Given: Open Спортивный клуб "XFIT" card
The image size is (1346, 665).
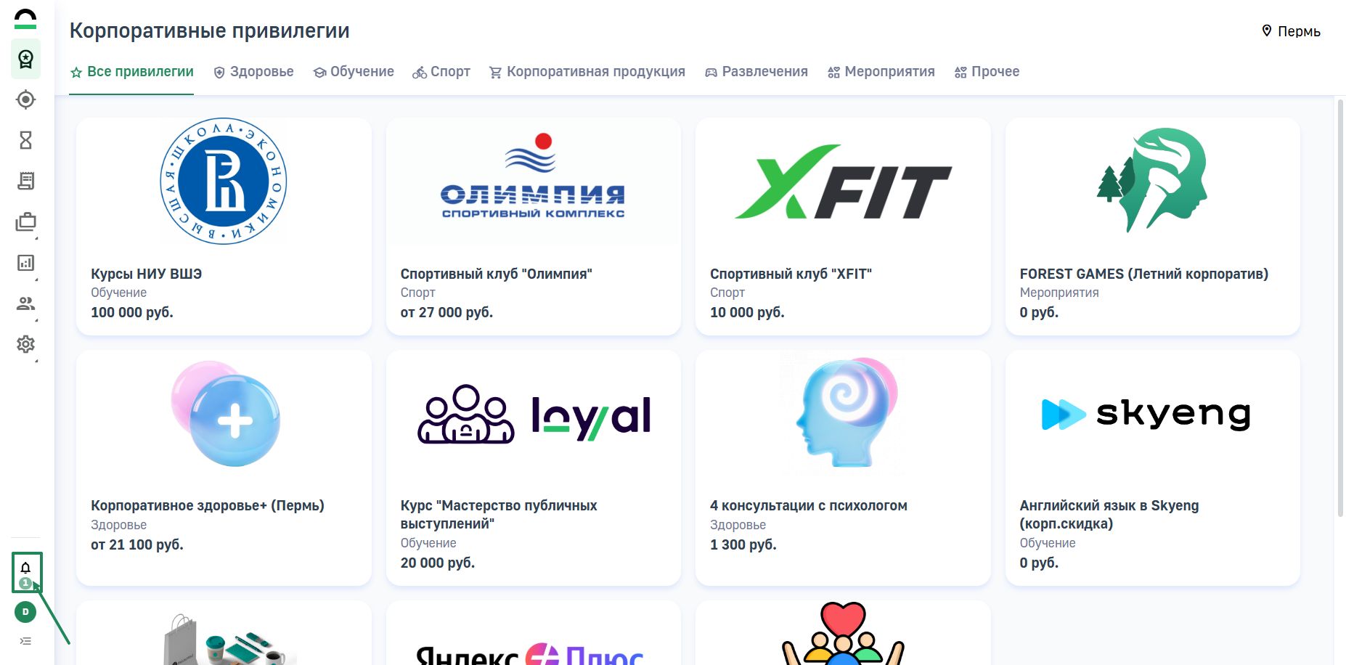Looking at the screenshot, I should (x=843, y=227).
